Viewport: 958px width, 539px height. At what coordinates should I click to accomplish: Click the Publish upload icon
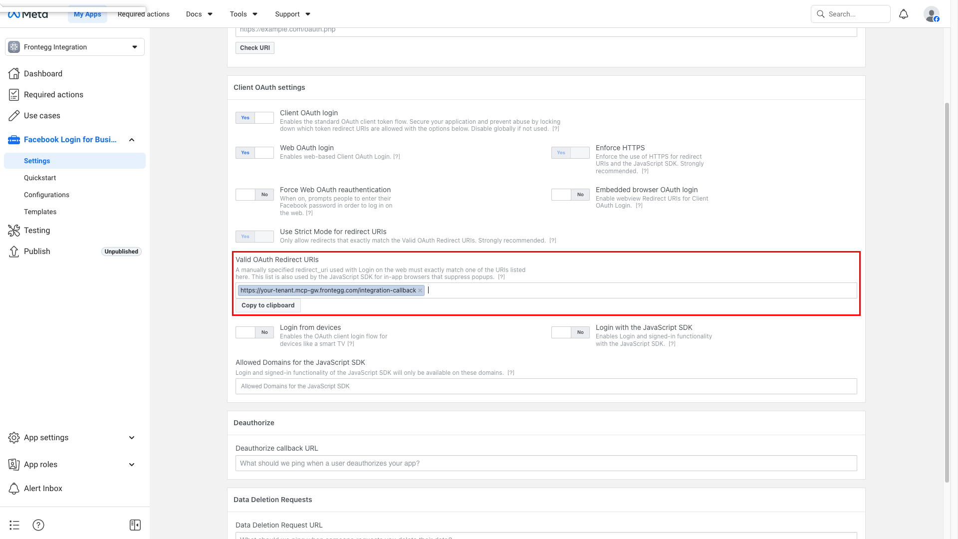[x=14, y=252]
